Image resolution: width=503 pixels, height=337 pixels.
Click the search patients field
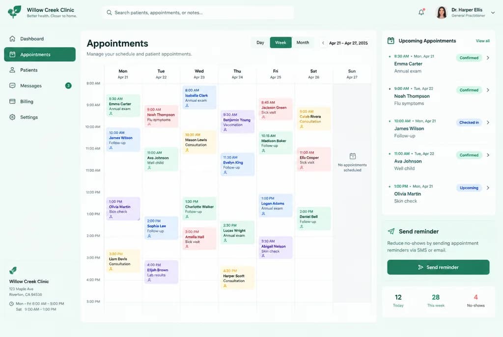pos(198,12)
